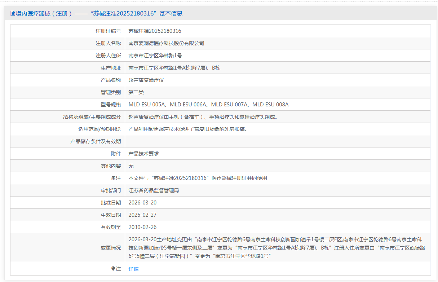The image size is (438, 282).
Task: Click the 生产地址 label
Action: coord(111,68)
